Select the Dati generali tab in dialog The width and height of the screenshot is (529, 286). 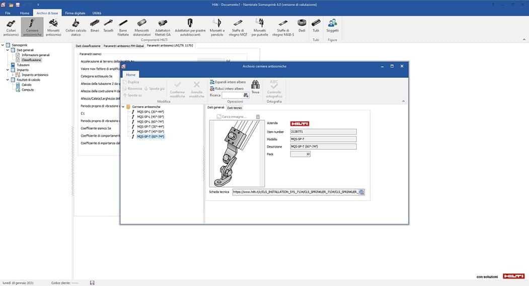click(x=215, y=108)
